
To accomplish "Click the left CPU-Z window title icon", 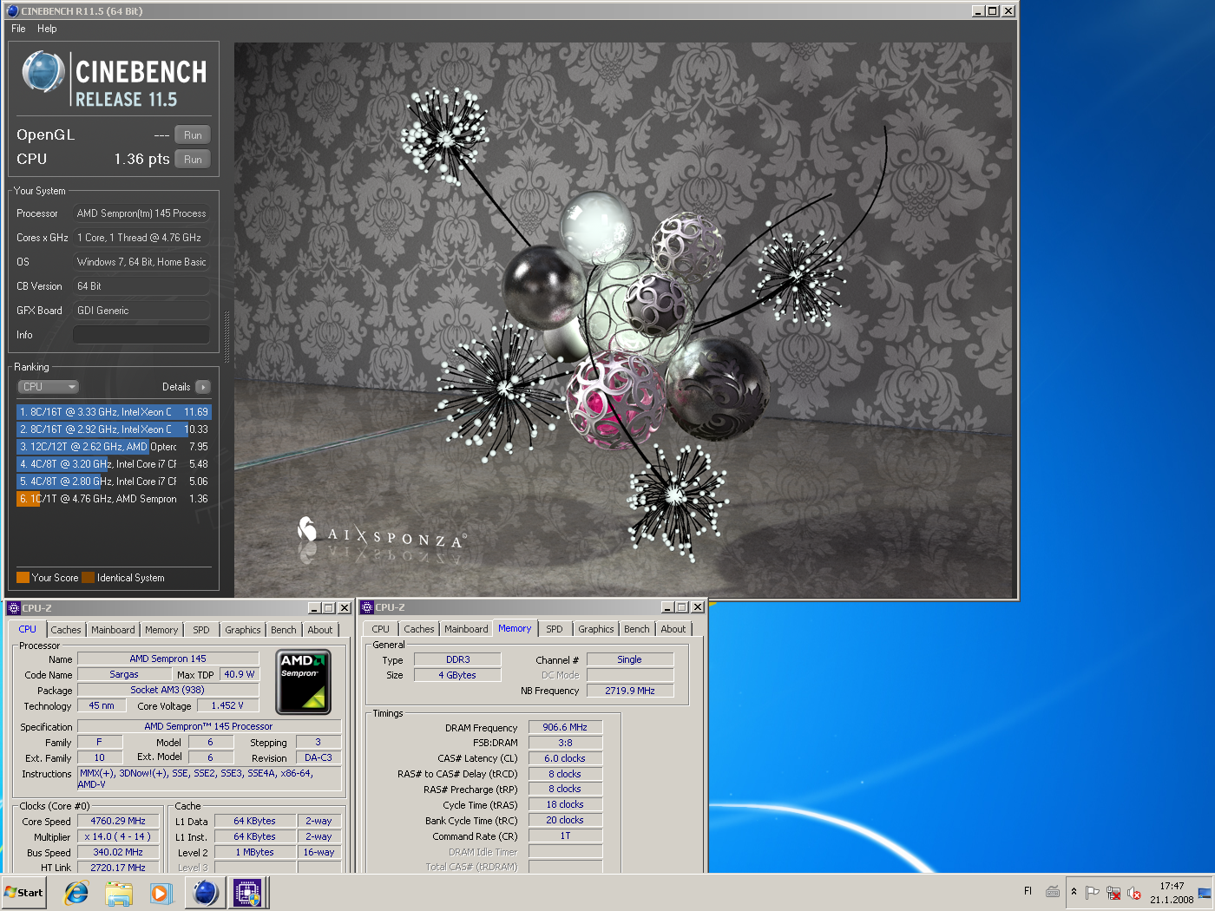I will (x=13, y=608).
